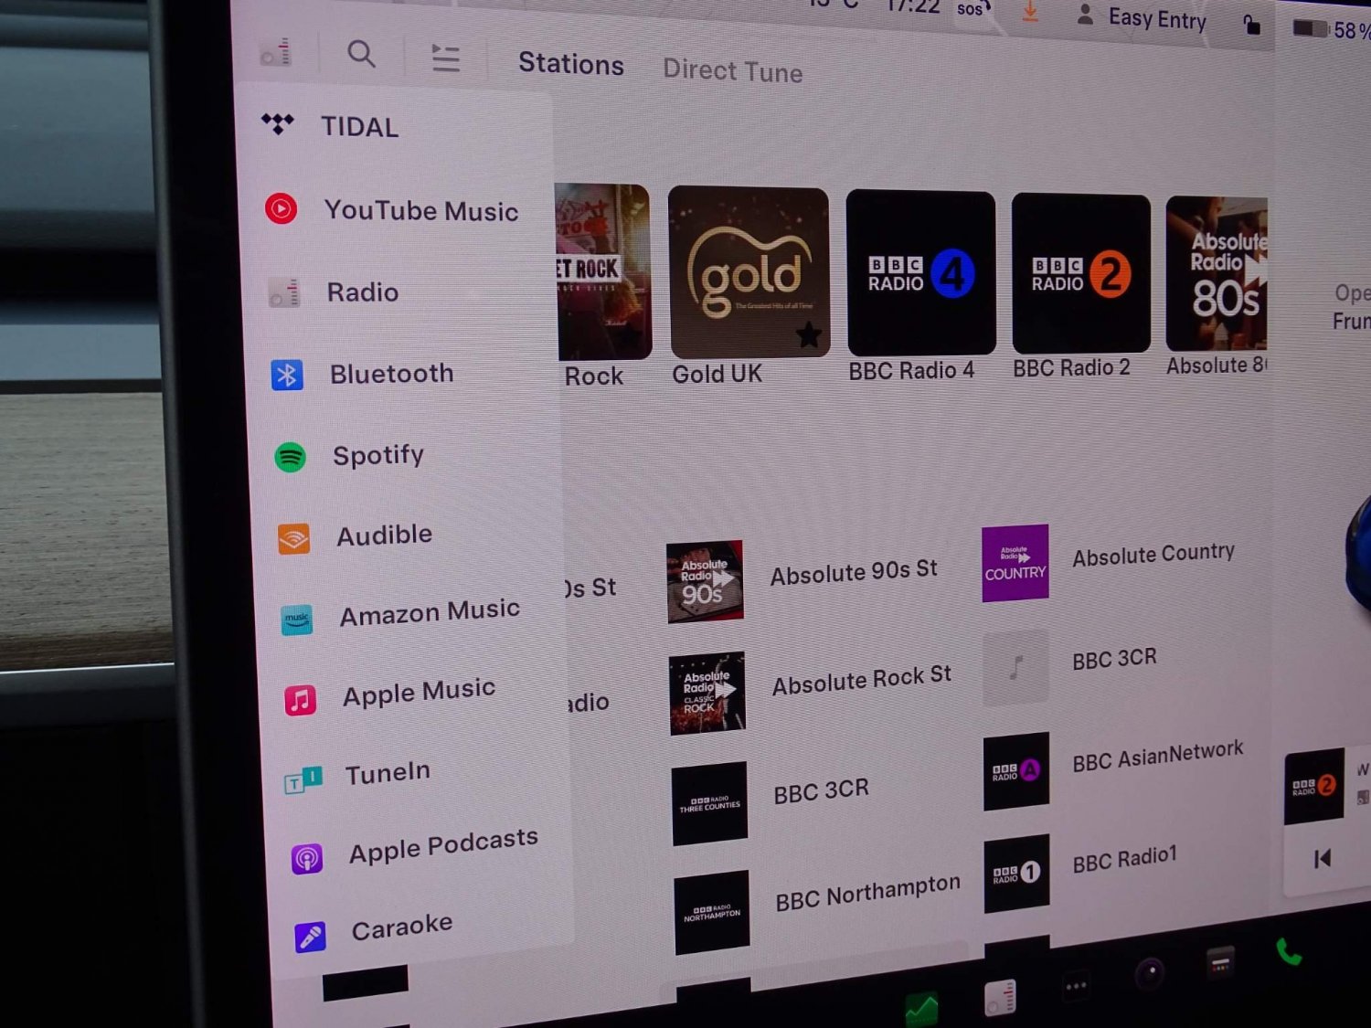Image resolution: width=1371 pixels, height=1028 pixels.
Task: Tune to Absolute Country station
Action: [x=1109, y=561]
